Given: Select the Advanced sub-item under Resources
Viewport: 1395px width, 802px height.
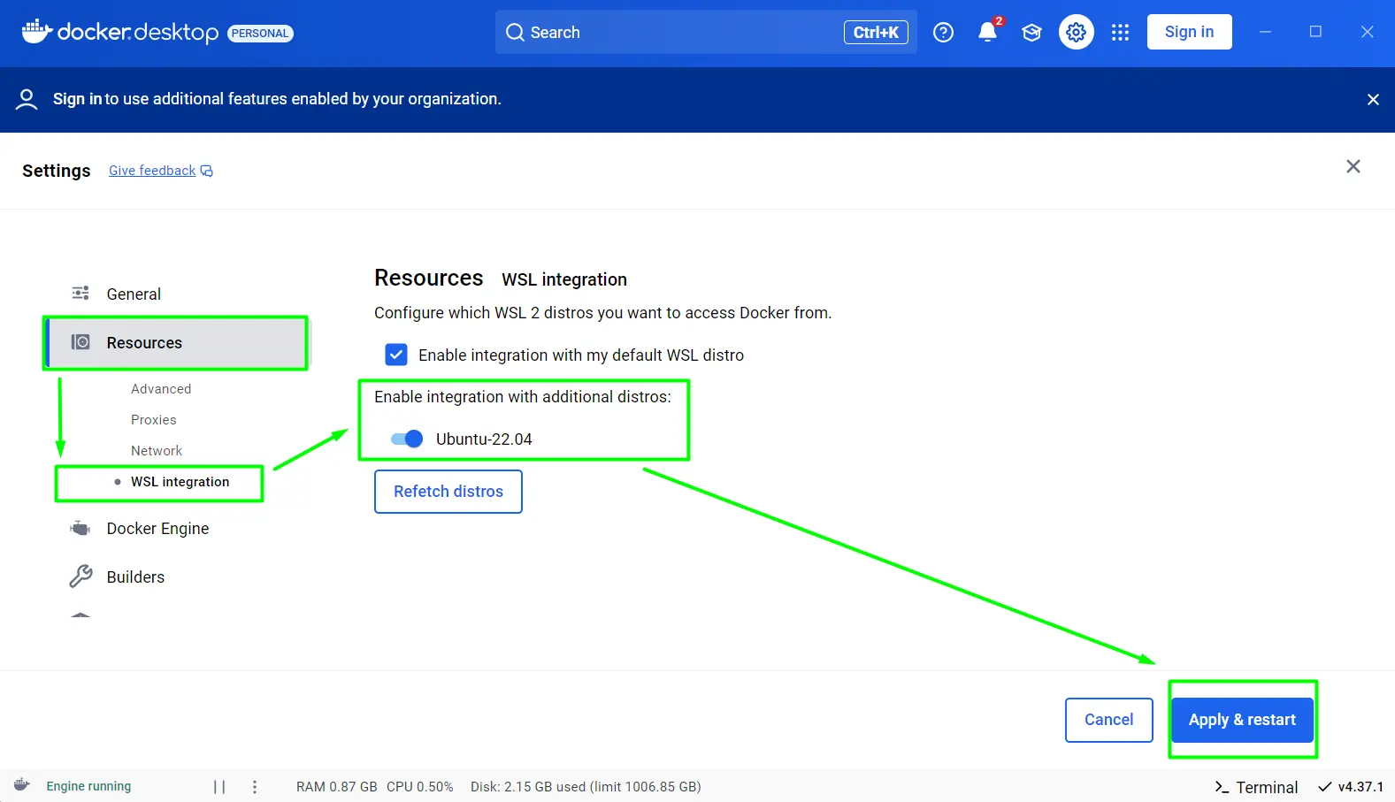Looking at the screenshot, I should click(161, 389).
